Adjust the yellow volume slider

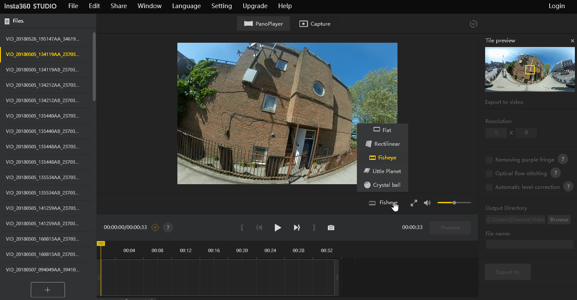click(x=454, y=203)
